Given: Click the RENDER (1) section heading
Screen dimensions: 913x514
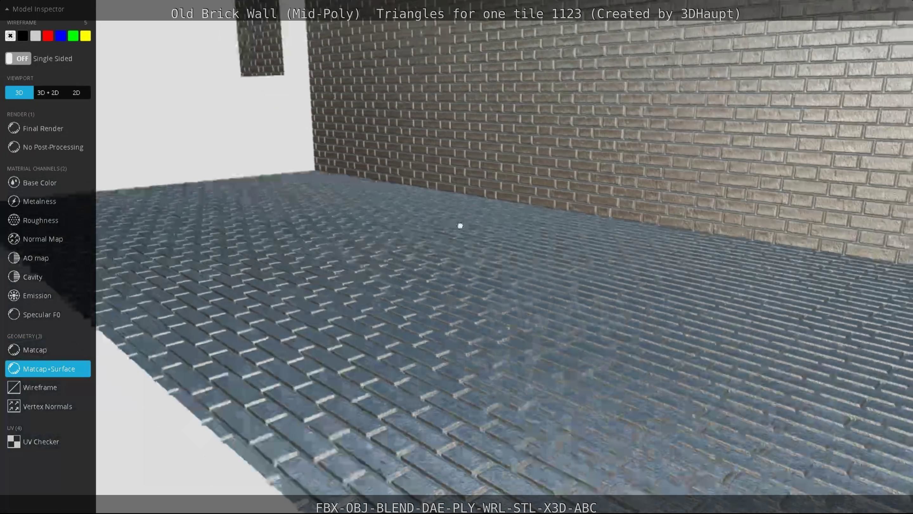Looking at the screenshot, I should tap(21, 114).
